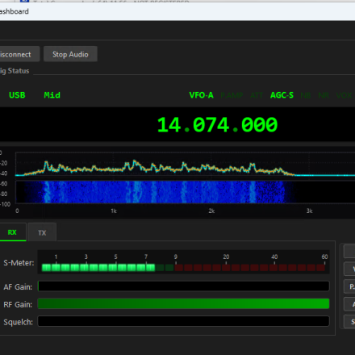Viewport: 355px width, 355px height.
Task: Click the Stop Audio button
Action: (x=70, y=54)
